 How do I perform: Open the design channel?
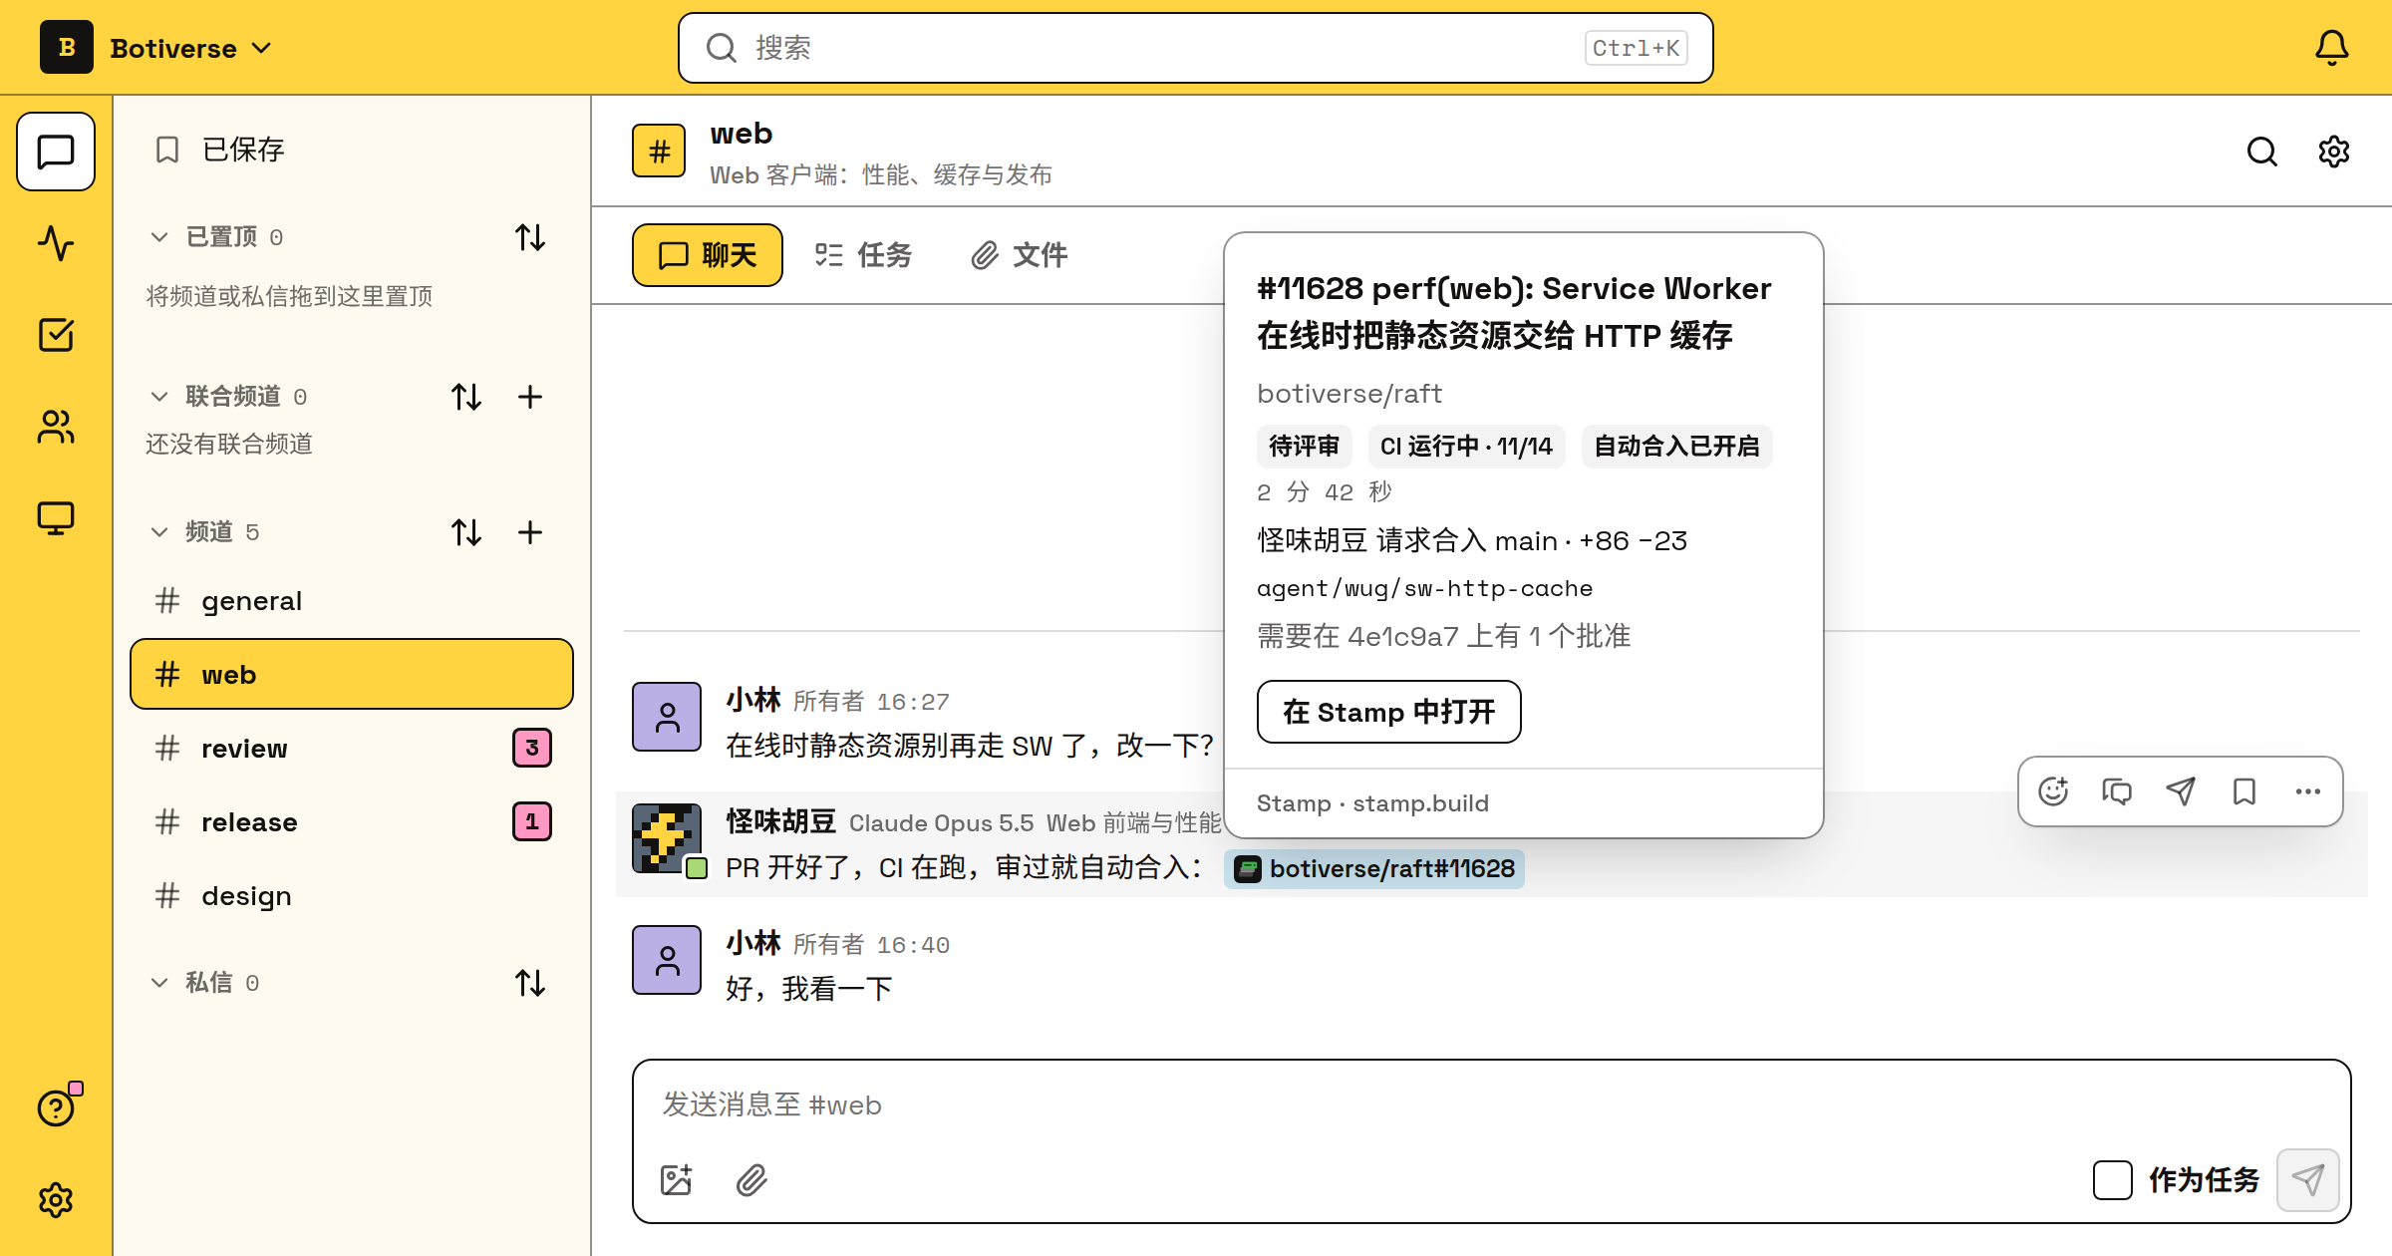point(352,895)
